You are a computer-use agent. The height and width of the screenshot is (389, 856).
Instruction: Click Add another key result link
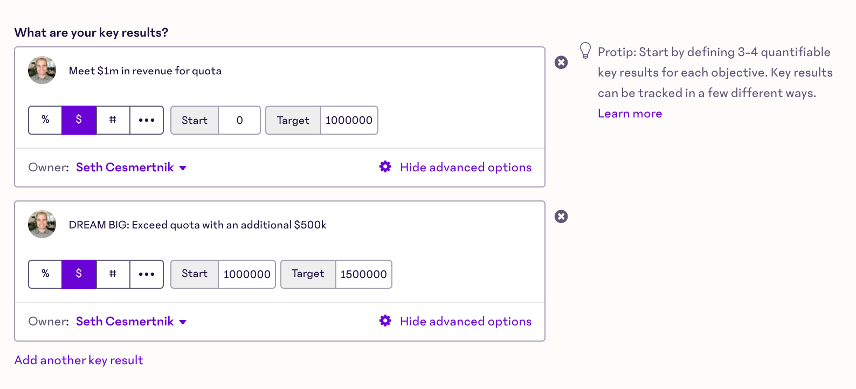[79, 360]
